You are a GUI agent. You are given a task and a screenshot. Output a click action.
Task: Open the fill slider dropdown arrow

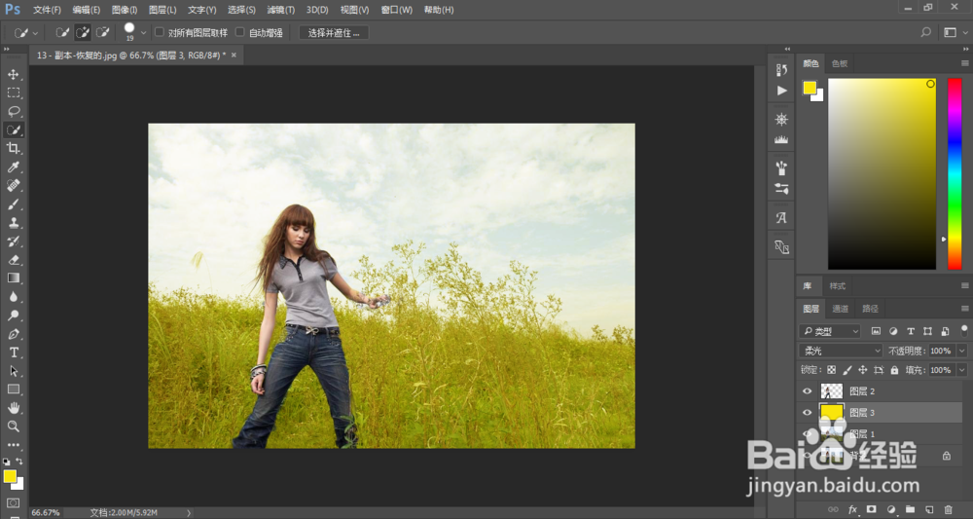click(x=962, y=370)
